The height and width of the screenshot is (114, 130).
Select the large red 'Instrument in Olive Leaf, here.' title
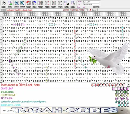[21, 85]
